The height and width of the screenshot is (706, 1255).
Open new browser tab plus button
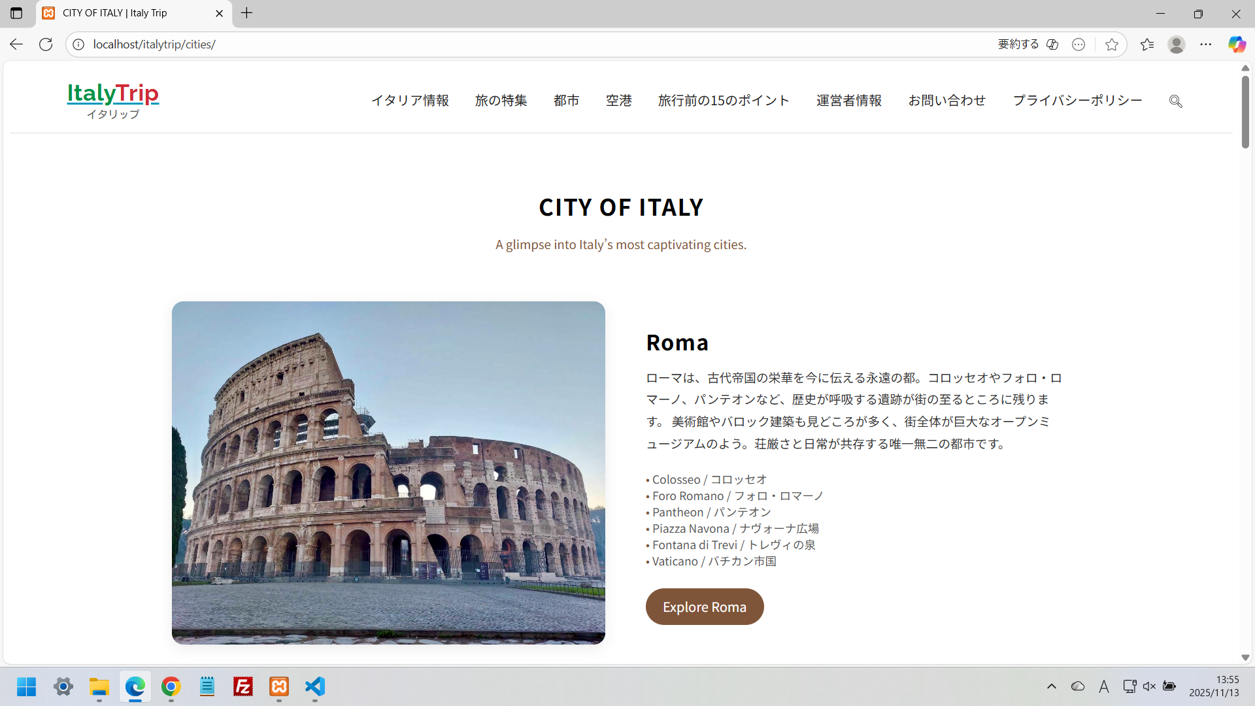coord(246,13)
